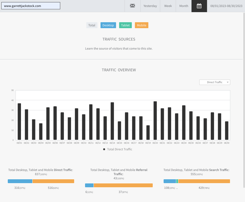Click Direct Traffic blue desktop bar segment
245x202 pixels.
tap(20, 181)
